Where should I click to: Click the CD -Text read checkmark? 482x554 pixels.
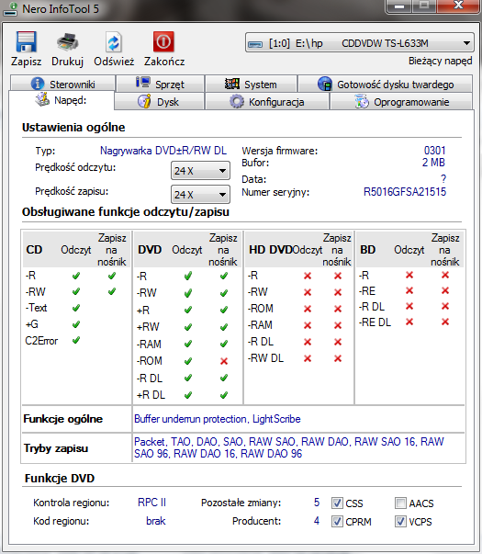pos(76,308)
